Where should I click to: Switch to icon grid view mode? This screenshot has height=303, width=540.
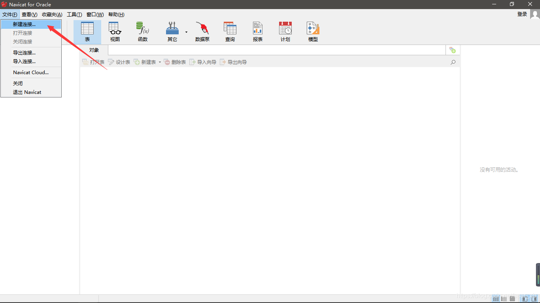click(x=496, y=299)
